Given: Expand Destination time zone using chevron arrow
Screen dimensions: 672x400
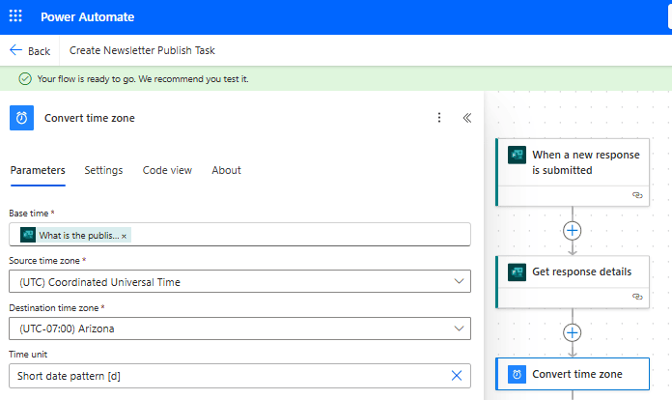Looking at the screenshot, I should pyautogui.click(x=459, y=329).
